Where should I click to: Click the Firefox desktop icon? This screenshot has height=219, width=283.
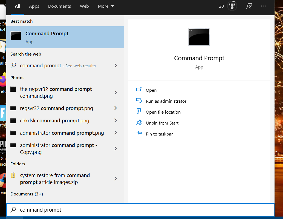[x=3, y=80]
